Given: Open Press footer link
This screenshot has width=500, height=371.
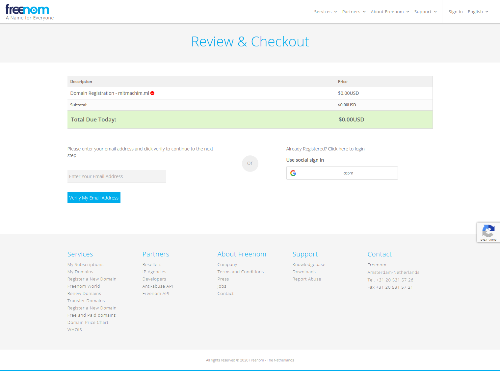Looking at the screenshot, I should (223, 279).
